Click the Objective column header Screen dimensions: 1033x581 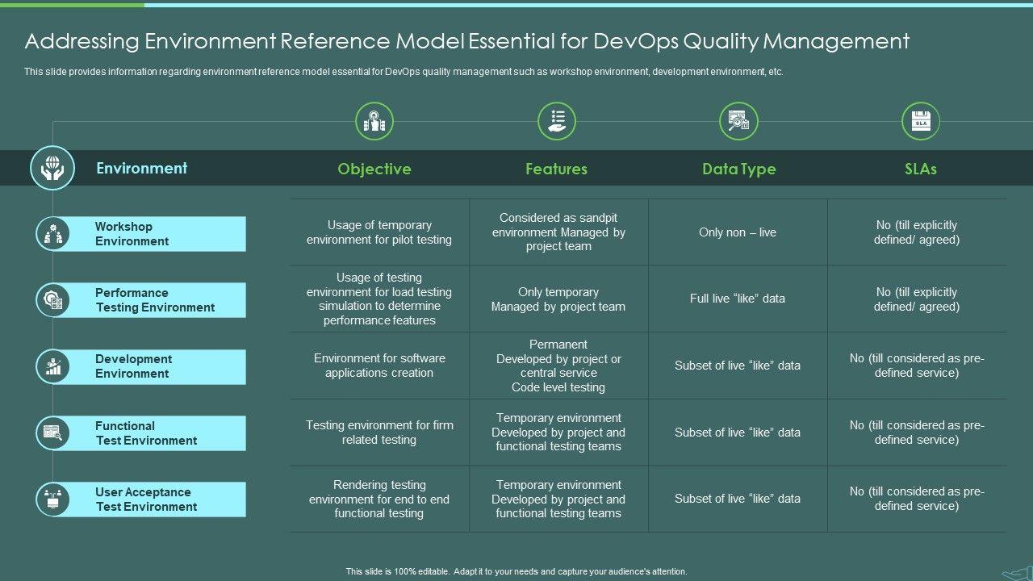374,169
